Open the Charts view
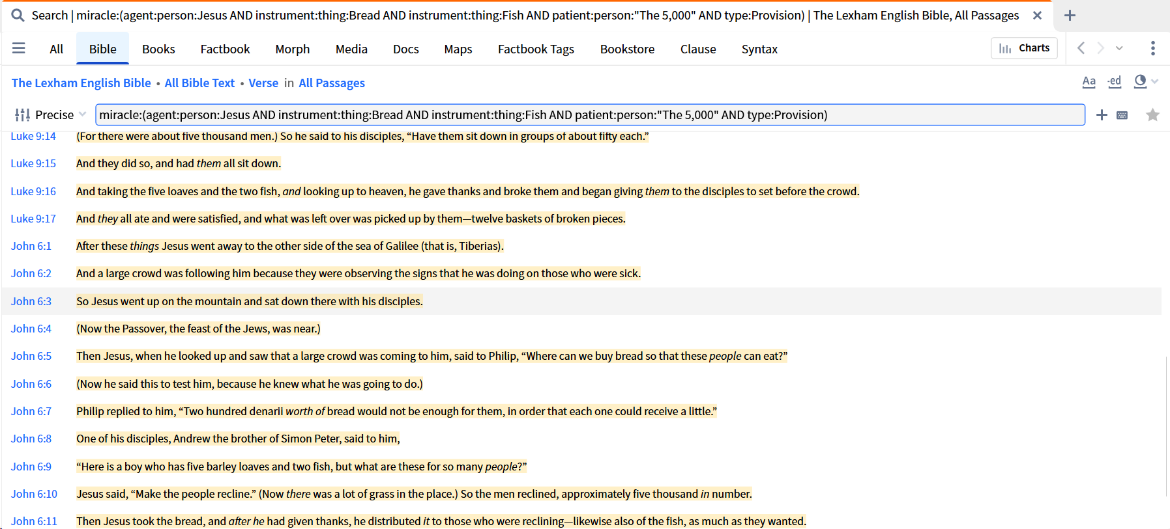The width and height of the screenshot is (1170, 529). click(x=1024, y=48)
